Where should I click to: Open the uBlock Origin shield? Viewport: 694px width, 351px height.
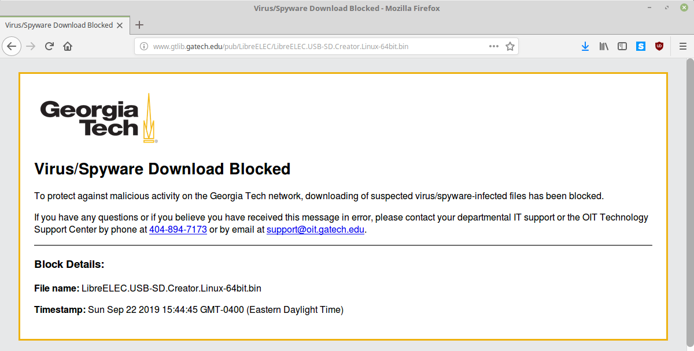tap(659, 46)
